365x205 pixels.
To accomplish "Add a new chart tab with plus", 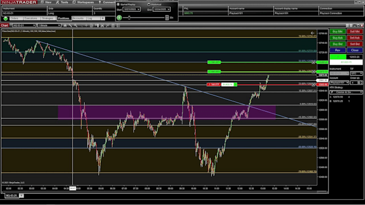I will 21,196.
